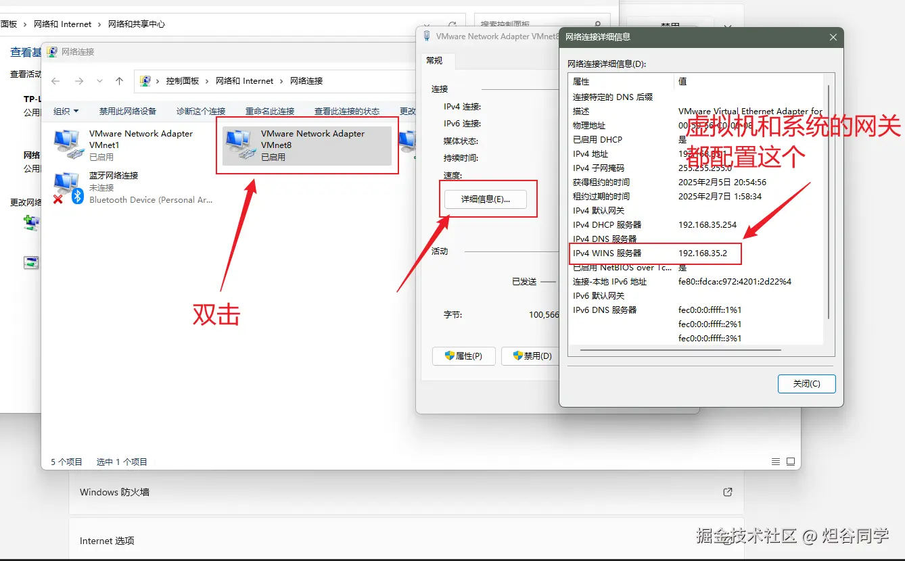
Task: Click the 网络连接 window title icon
Action: coord(52,51)
